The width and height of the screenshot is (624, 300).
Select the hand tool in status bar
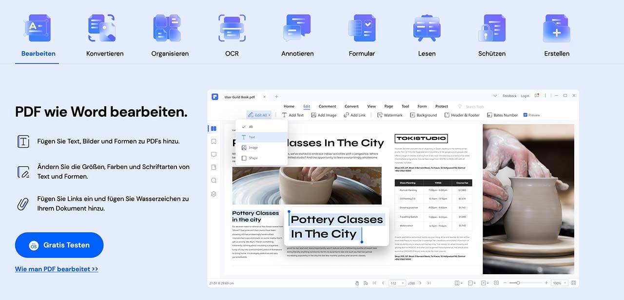point(357,283)
